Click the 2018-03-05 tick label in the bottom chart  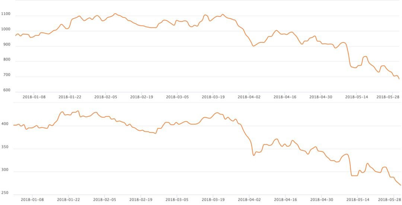click(x=176, y=199)
